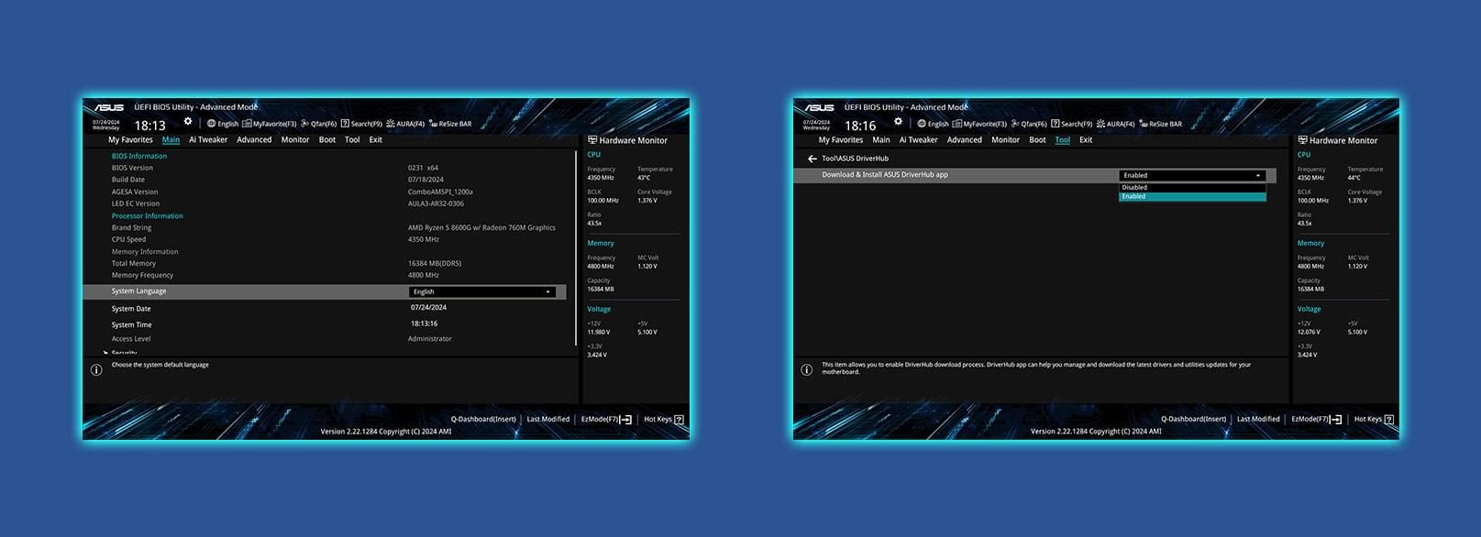
Task: Open My Favorites tab in left window
Action: 130,140
